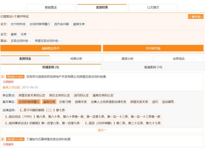Click the 重新输入 refresh icon button
Image resolution: width=205 pixels, height=149 pixels.
[x=196, y=16]
